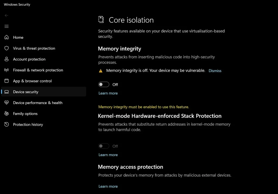Select Device security in sidebar
Image resolution: width=278 pixels, height=194 pixels.
(44, 92)
